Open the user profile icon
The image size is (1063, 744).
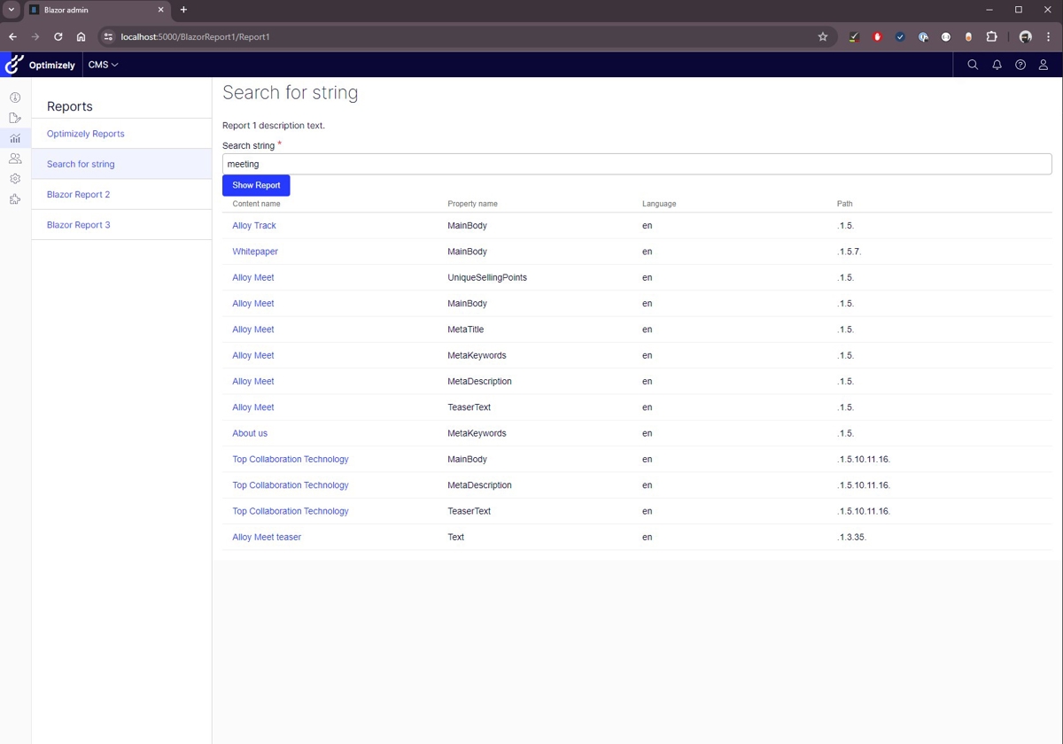click(x=1043, y=64)
